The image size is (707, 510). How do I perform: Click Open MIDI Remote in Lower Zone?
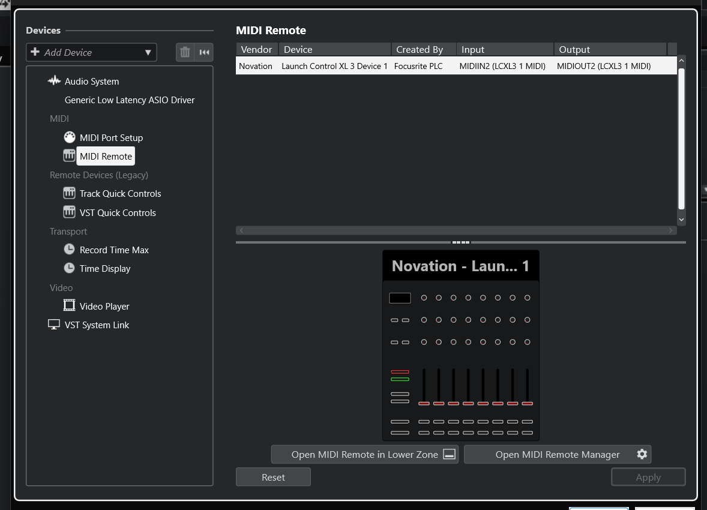365,455
